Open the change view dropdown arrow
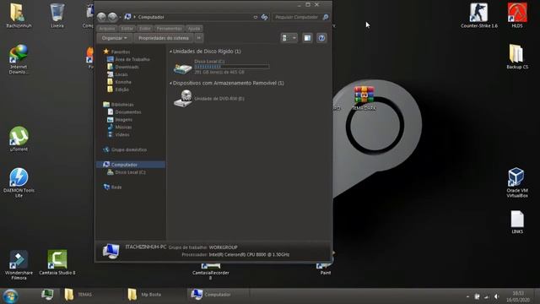This screenshot has width=540, height=304. 294,38
